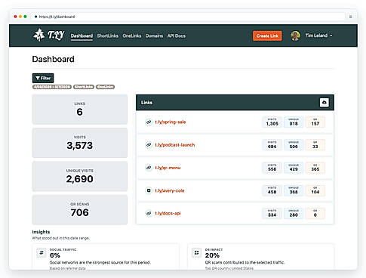Click the docs-api unique badge 280
The height and width of the screenshot is (278, 366).
click(294, 213)
